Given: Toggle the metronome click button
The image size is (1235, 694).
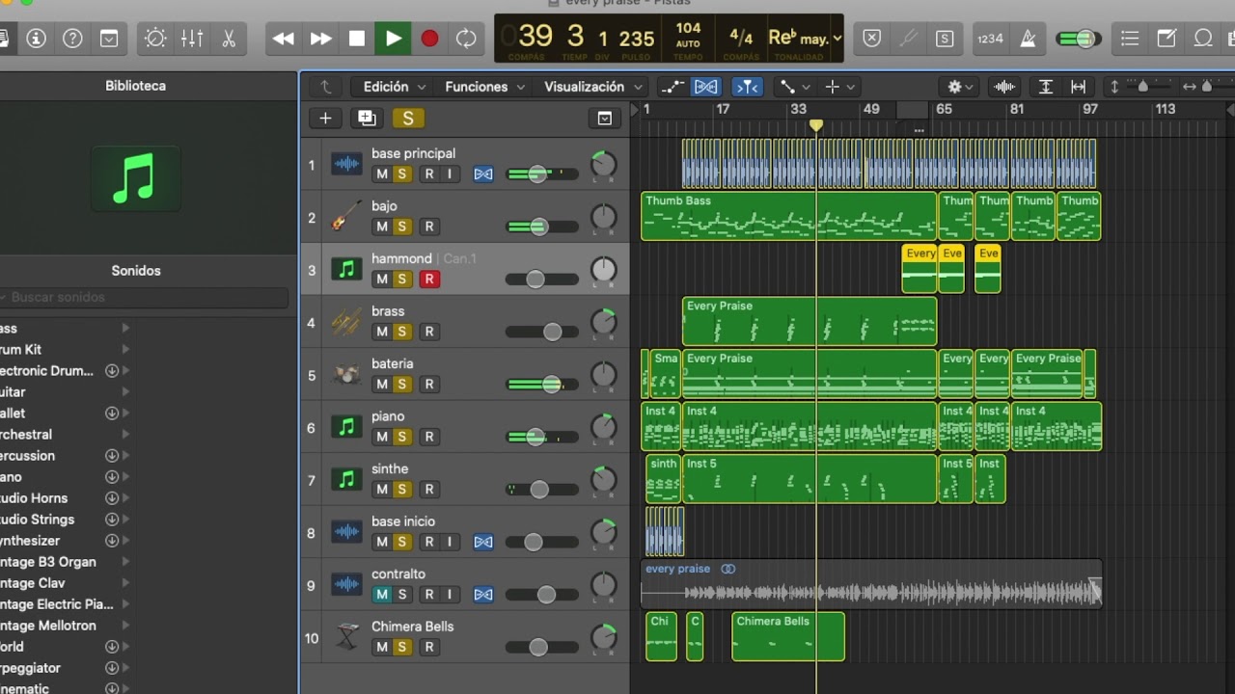Looking at the screenshot, I should coord(1029,39).
